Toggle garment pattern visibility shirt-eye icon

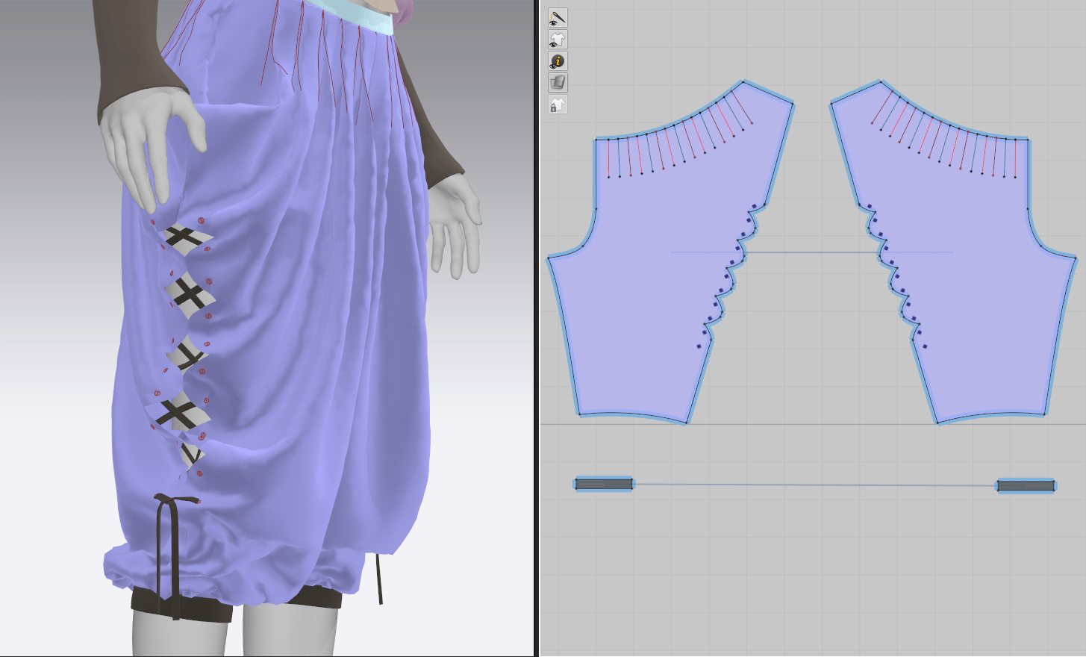coord(558,39)
